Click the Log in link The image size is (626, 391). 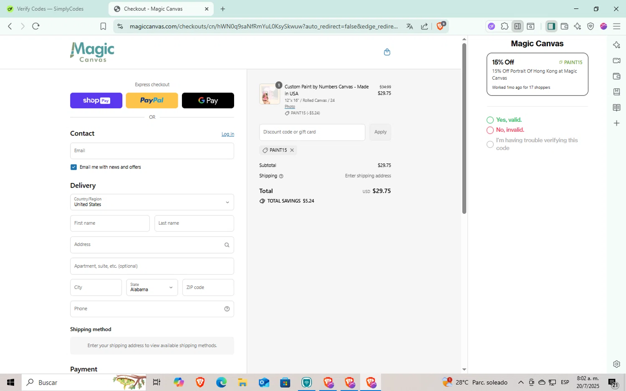(228, 134)
